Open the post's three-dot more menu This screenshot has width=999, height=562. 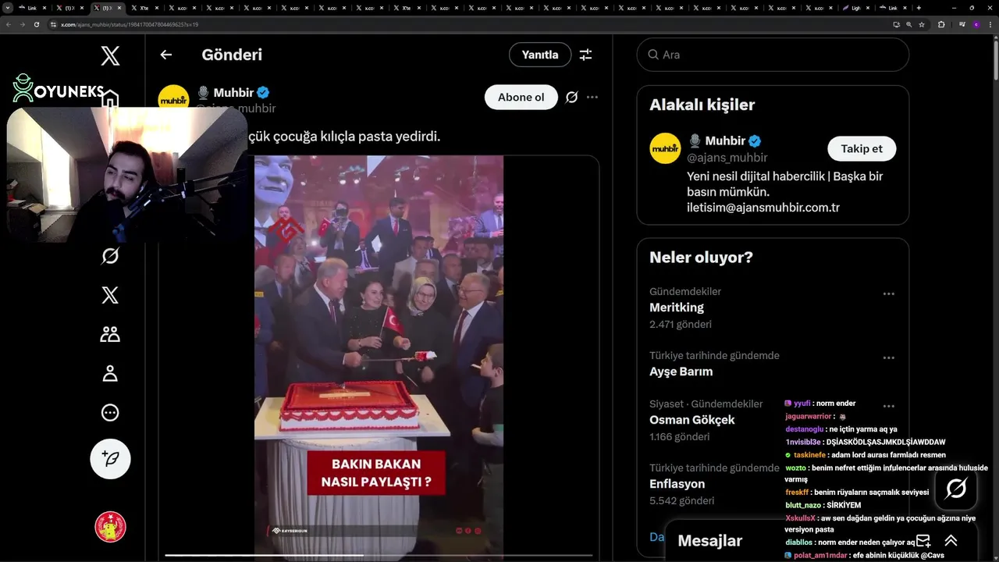pyautogui.click(x=592, y=98)
